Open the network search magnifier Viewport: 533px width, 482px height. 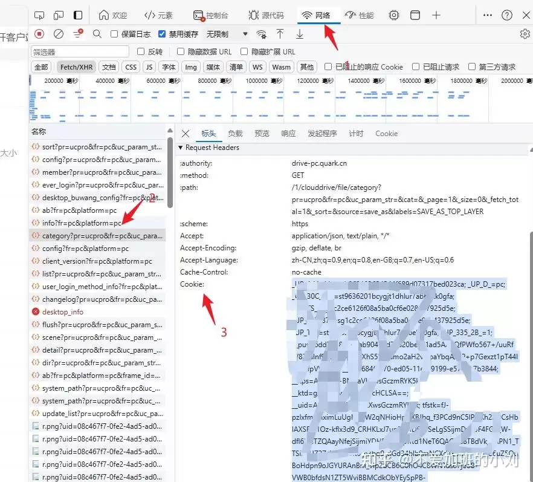click(97, 34)
